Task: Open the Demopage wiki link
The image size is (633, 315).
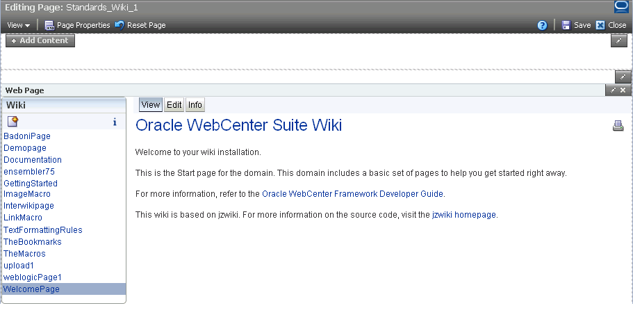Action: pyautogui.click(x=25, y=148)
